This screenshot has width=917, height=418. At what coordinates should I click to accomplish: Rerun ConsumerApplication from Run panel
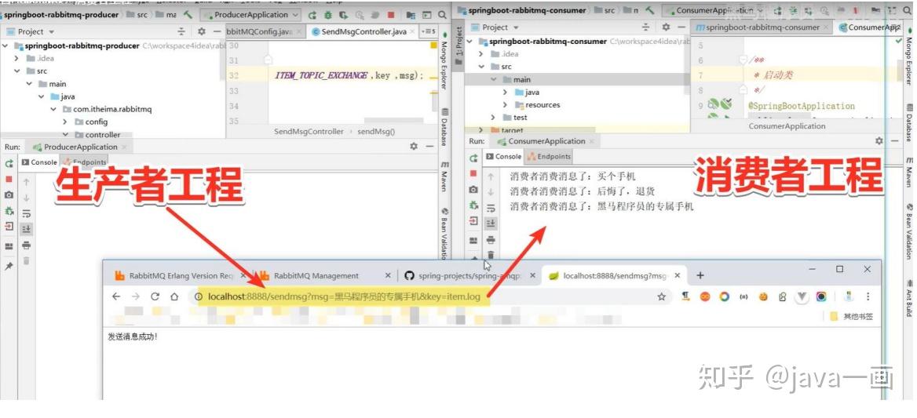[473, 158]
